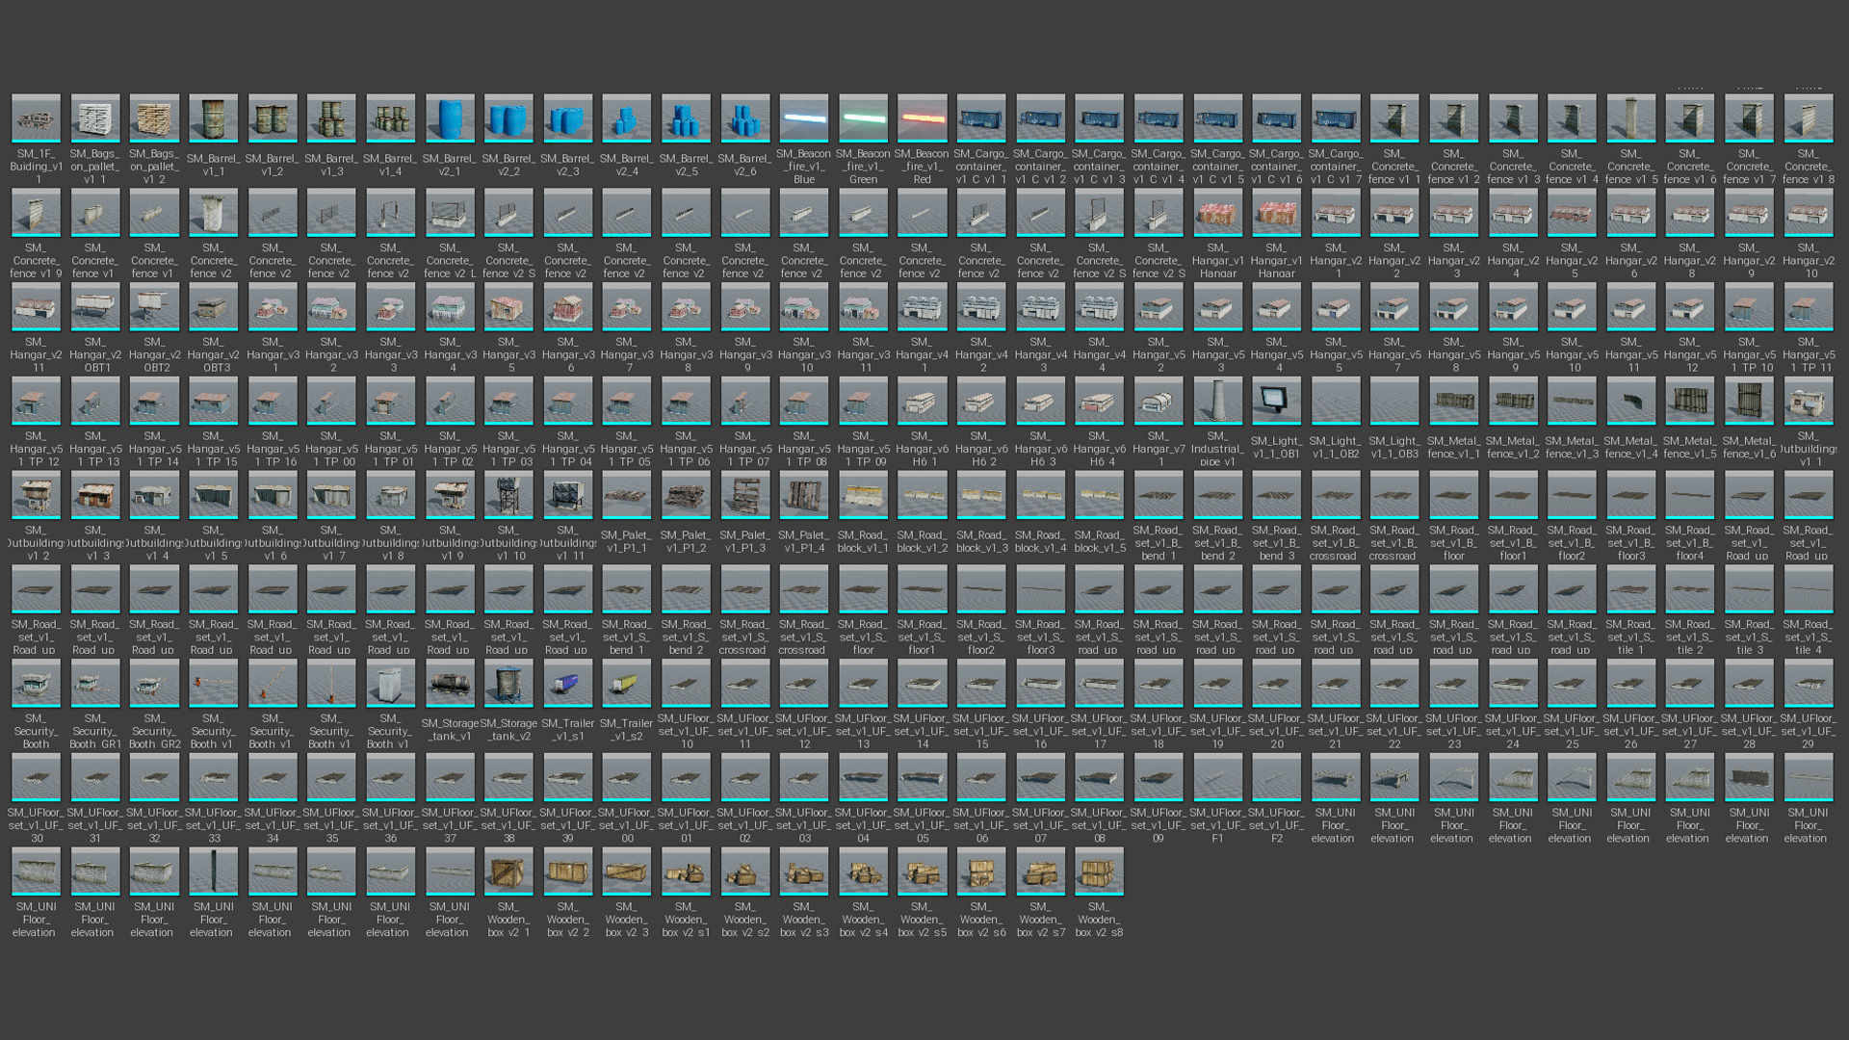Viewport: 1849px width, 1040px height.
Task: Select the SM_Hangar_v2_OBT1 asset
Action: pos(94,307)
